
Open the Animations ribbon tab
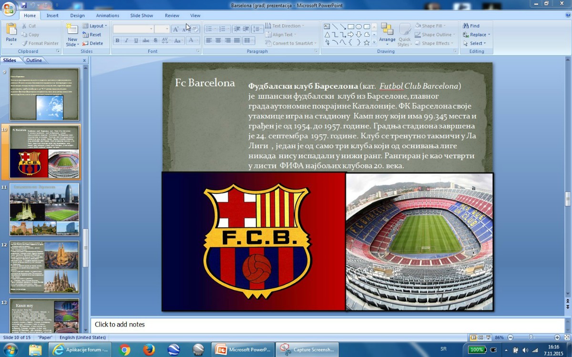pyautogui.click(x=108, y=16)
